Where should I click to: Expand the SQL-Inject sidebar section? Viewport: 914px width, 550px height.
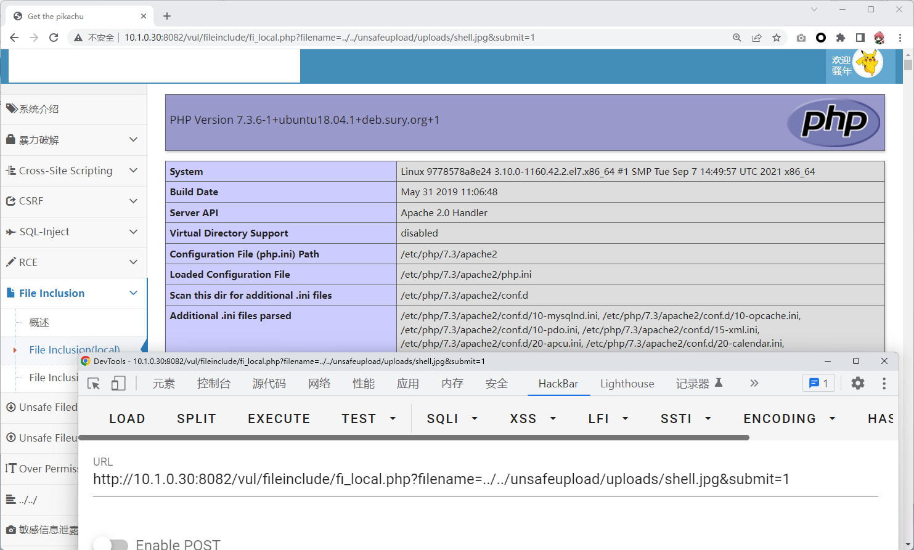point(74,232)
